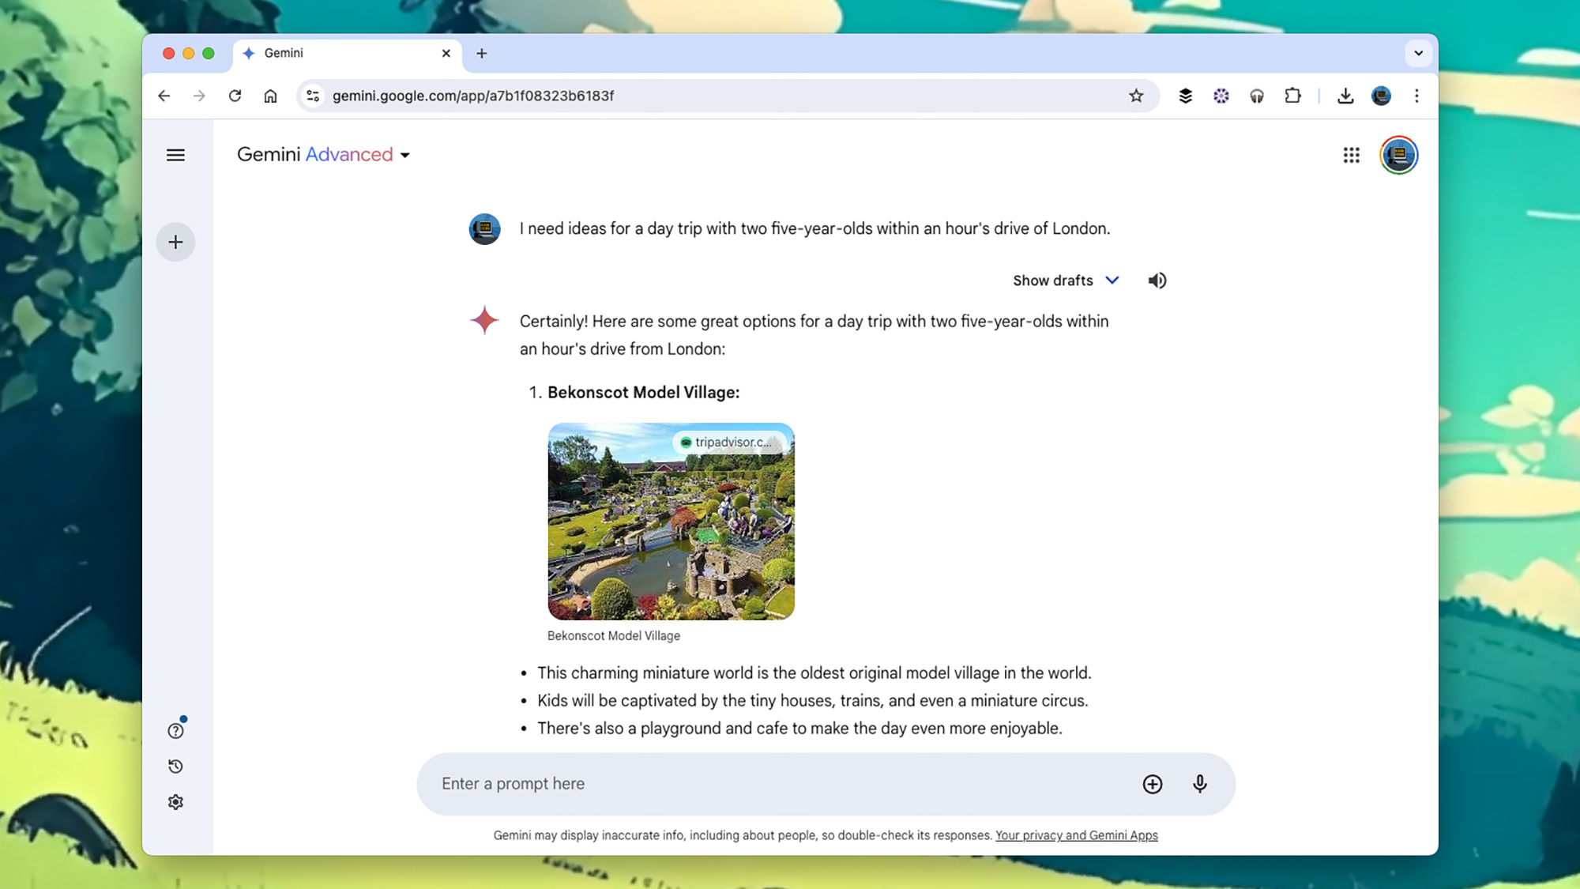The height and width of the screenshot is (889, 1580).
Task: Open new conversation with plus button
Action: pyautogui.click(x=176, y=241)
